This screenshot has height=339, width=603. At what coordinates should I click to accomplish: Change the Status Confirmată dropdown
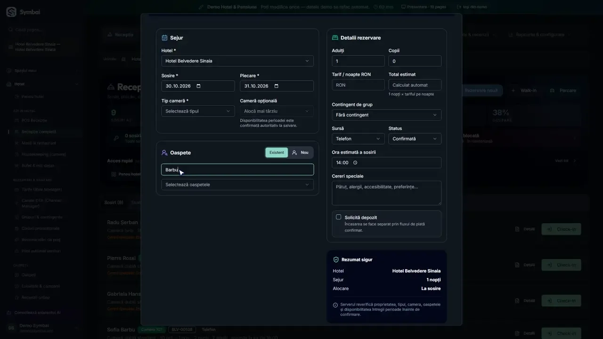tap(415, 139)
